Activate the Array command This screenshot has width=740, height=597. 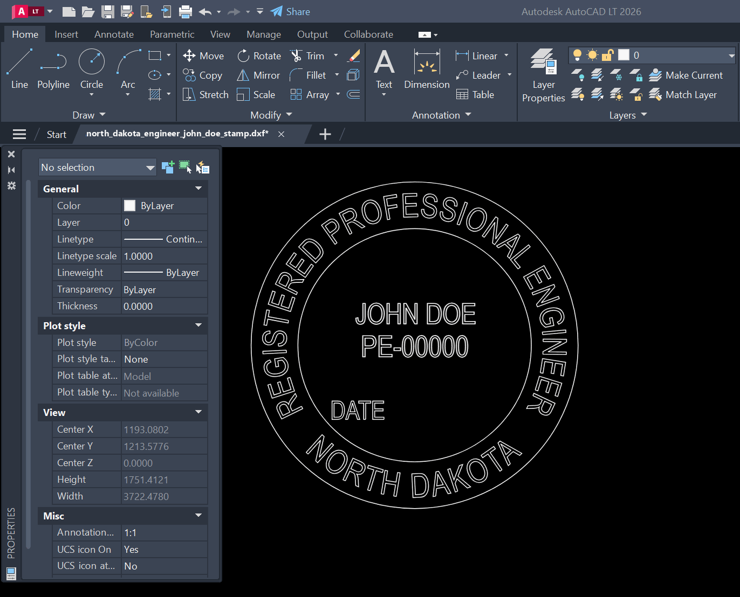click(x=310, y=94)
